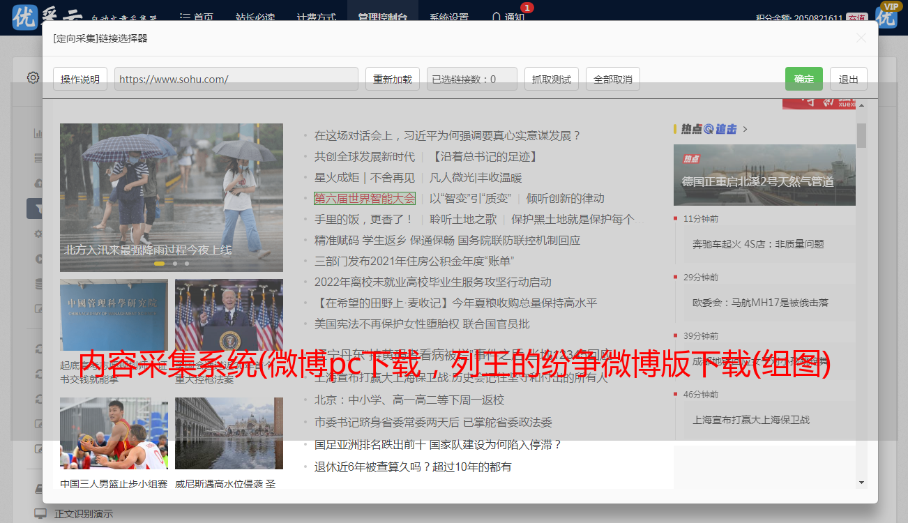Open link 手里的饭，更香了！

[364, 219]
